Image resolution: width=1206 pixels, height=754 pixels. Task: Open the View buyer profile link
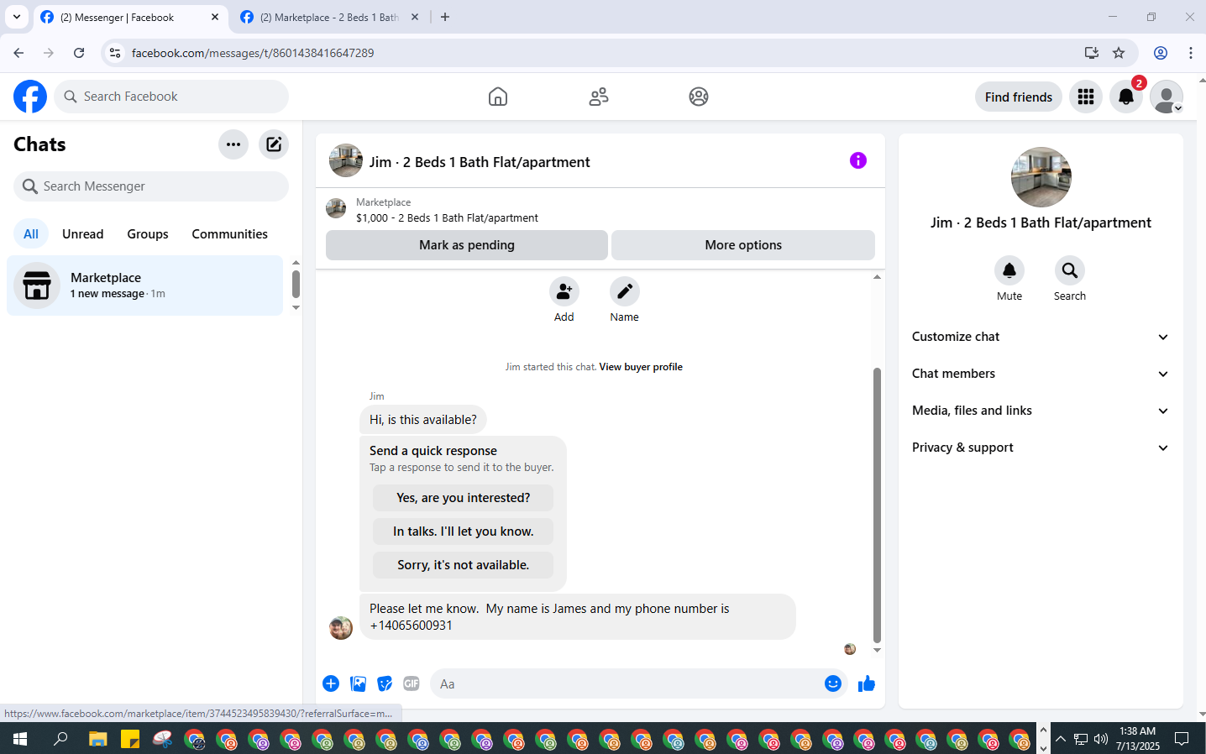641,367
